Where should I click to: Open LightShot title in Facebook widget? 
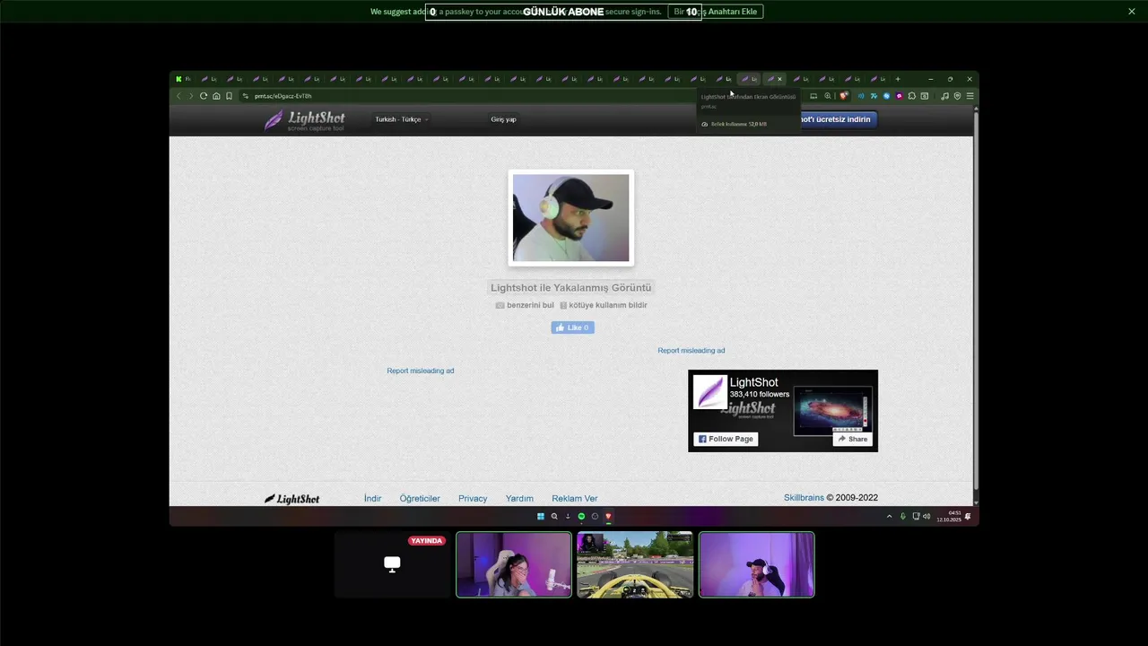coord(753,382)
